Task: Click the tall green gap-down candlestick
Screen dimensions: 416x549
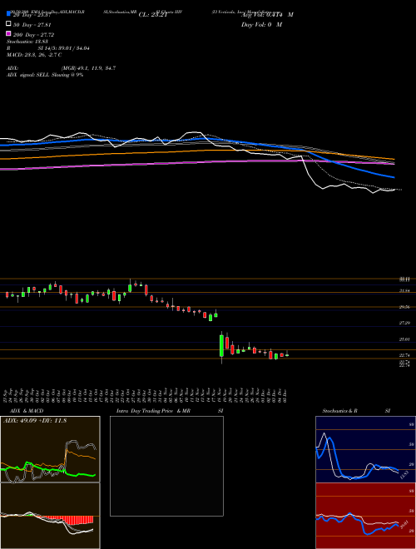Action: pos(221,346)
